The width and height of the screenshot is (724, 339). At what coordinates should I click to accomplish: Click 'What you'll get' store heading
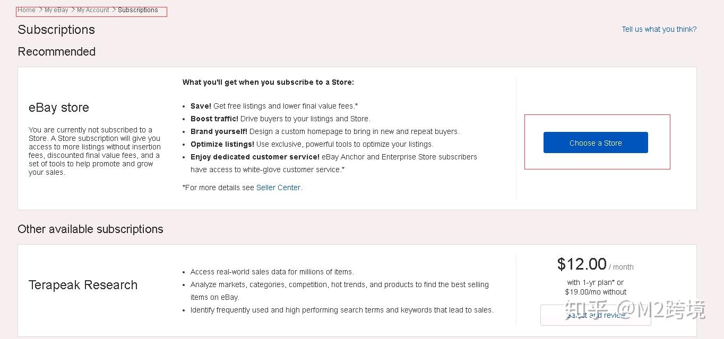(268, 82)
